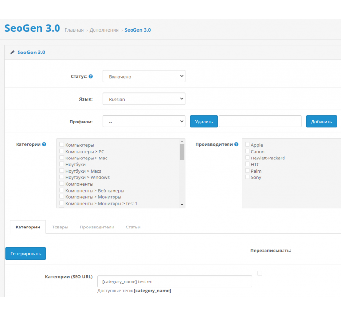Open the Профили dropdown

click(144, 122)
